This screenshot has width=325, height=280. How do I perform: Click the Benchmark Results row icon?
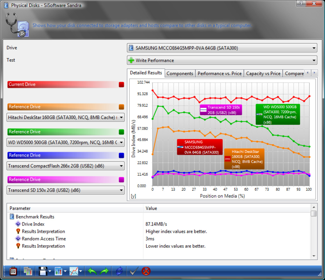point(12,217)
